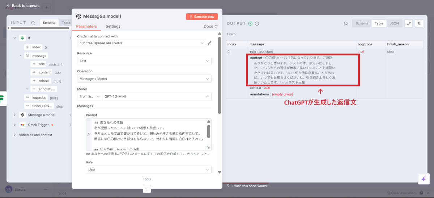Expand Variables and context section
The width and height of the screenshot is (434, 198).
(x=15, y=135)
